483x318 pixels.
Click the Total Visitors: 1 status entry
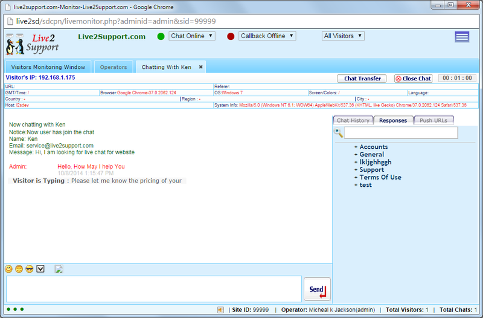point(407,310)
